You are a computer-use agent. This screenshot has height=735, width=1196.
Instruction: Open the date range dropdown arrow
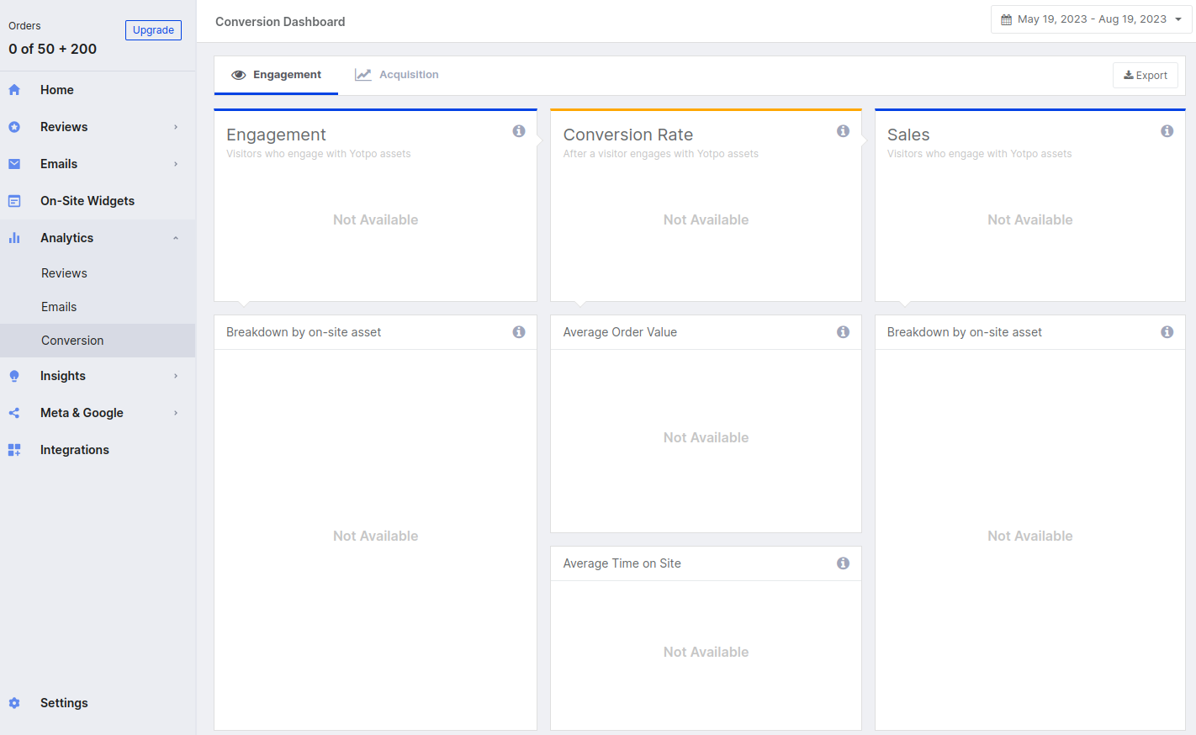click(1178, 19)
